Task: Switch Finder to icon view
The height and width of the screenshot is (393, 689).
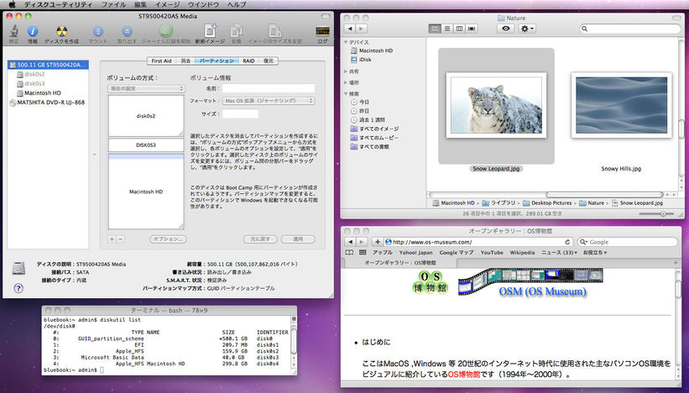Action: [435, 29]
